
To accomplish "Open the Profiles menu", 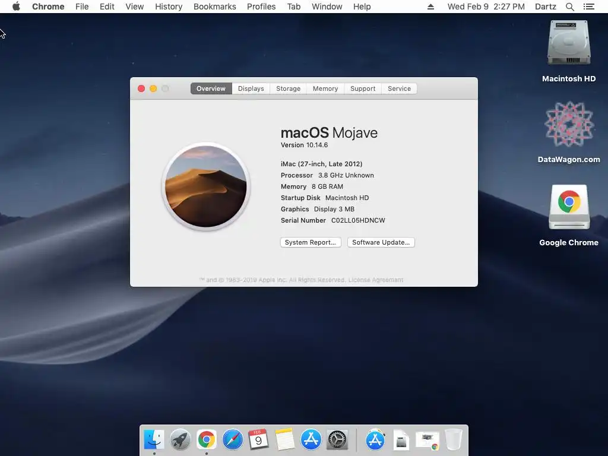I will pos(261,7).
